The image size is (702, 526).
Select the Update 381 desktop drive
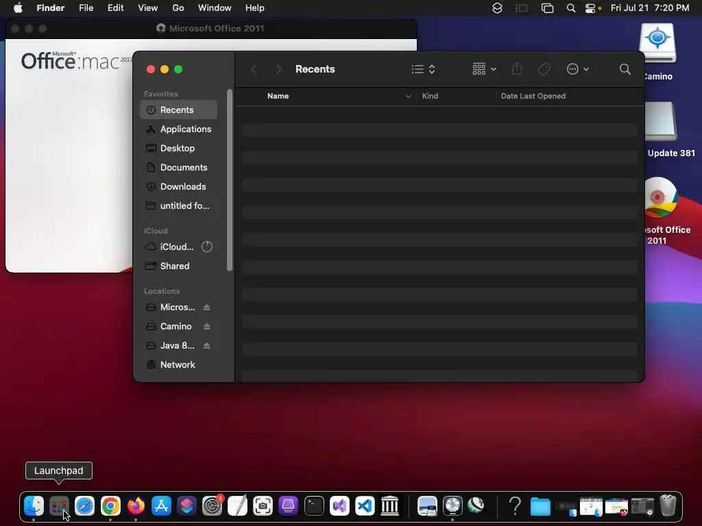[662, 122]
